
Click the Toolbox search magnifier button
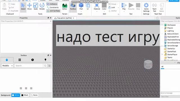coord(45,66)
